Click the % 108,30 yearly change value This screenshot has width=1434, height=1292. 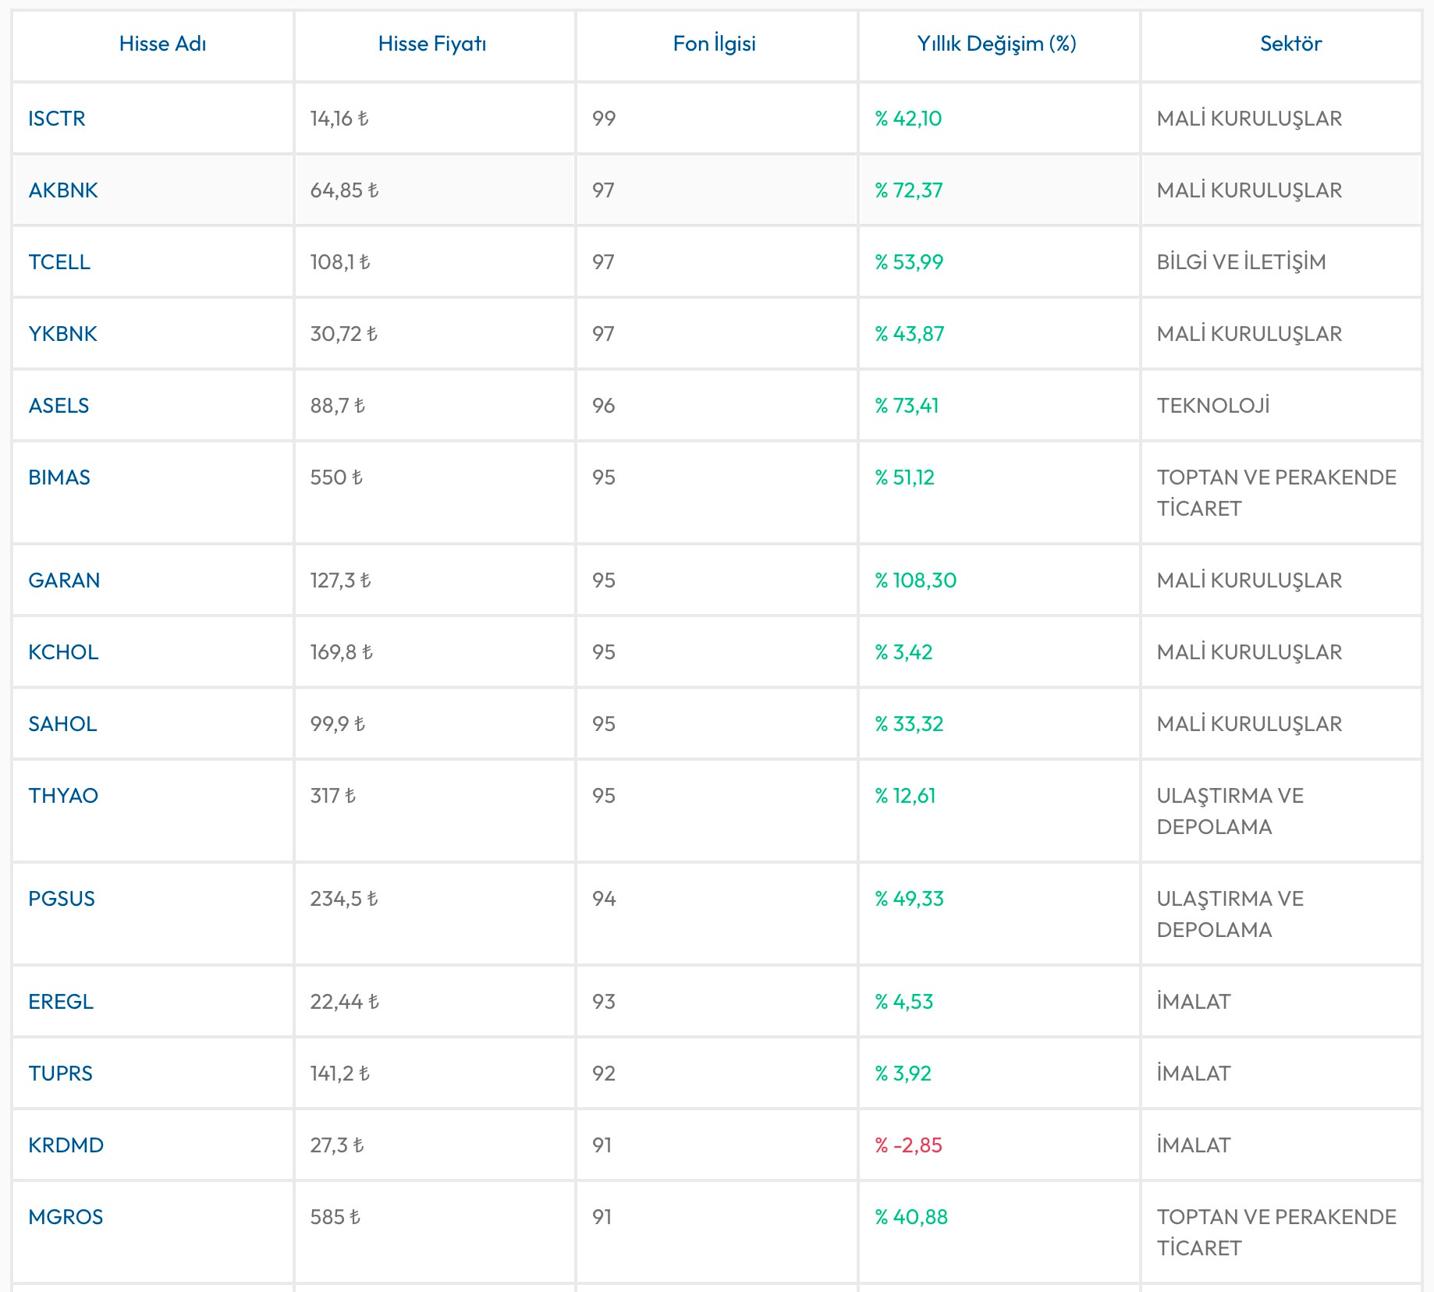click(915, 580)
